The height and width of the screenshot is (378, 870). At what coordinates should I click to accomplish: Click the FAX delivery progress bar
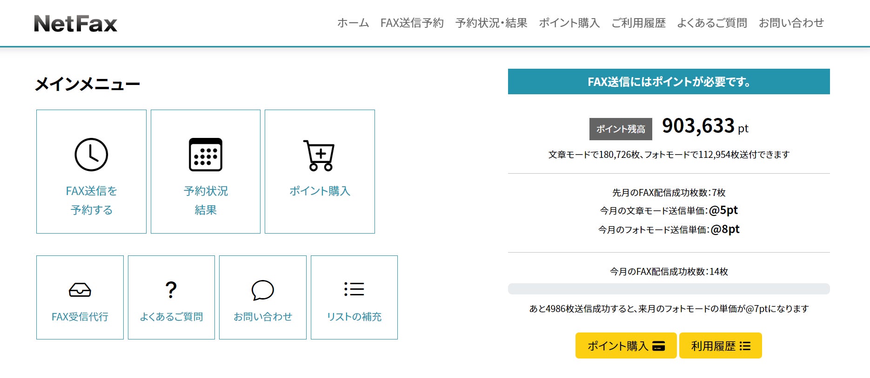click(669, 289)
